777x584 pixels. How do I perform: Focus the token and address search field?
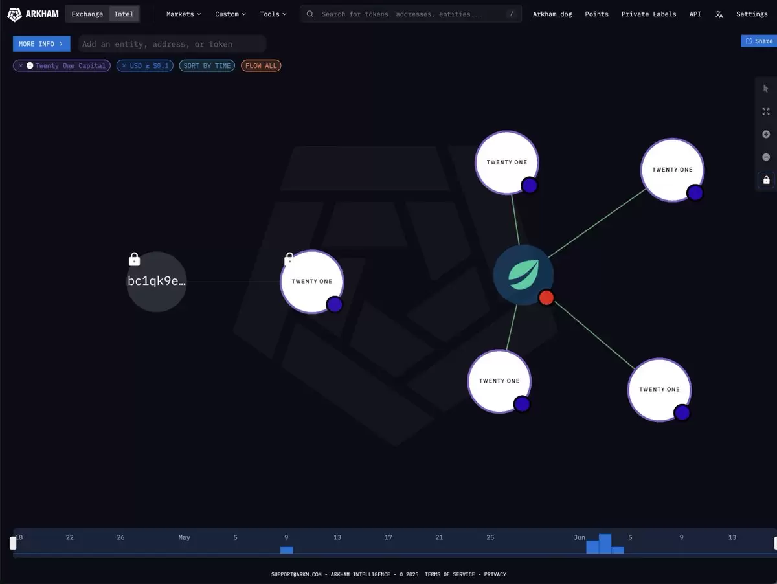[411, 14]
